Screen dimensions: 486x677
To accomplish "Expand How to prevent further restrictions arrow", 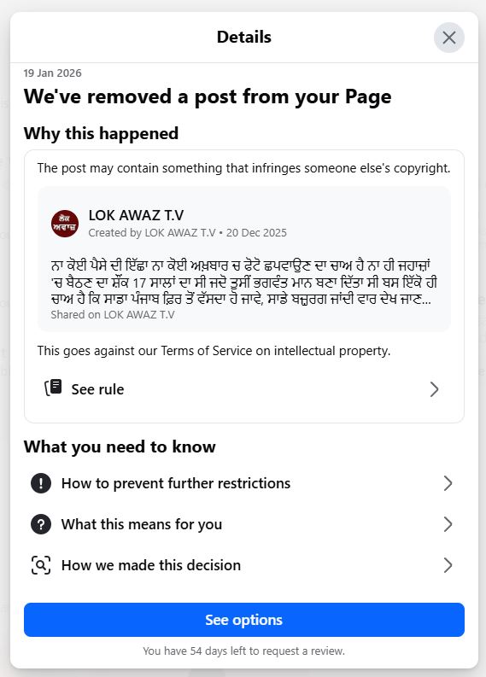I will pyautogui.click(x=448, y=483).
